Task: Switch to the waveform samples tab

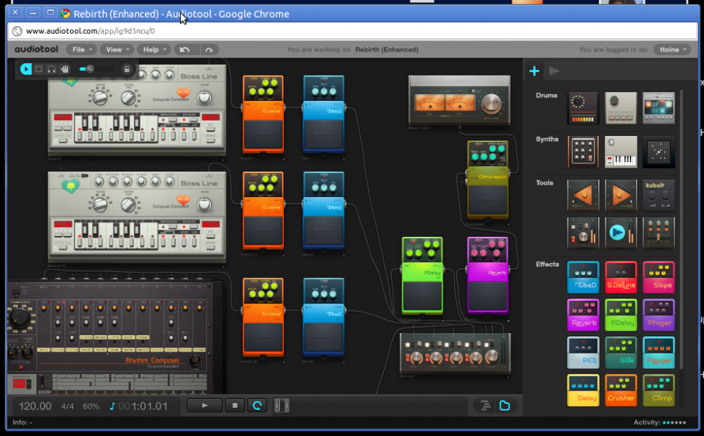Action: coord(555,71)
